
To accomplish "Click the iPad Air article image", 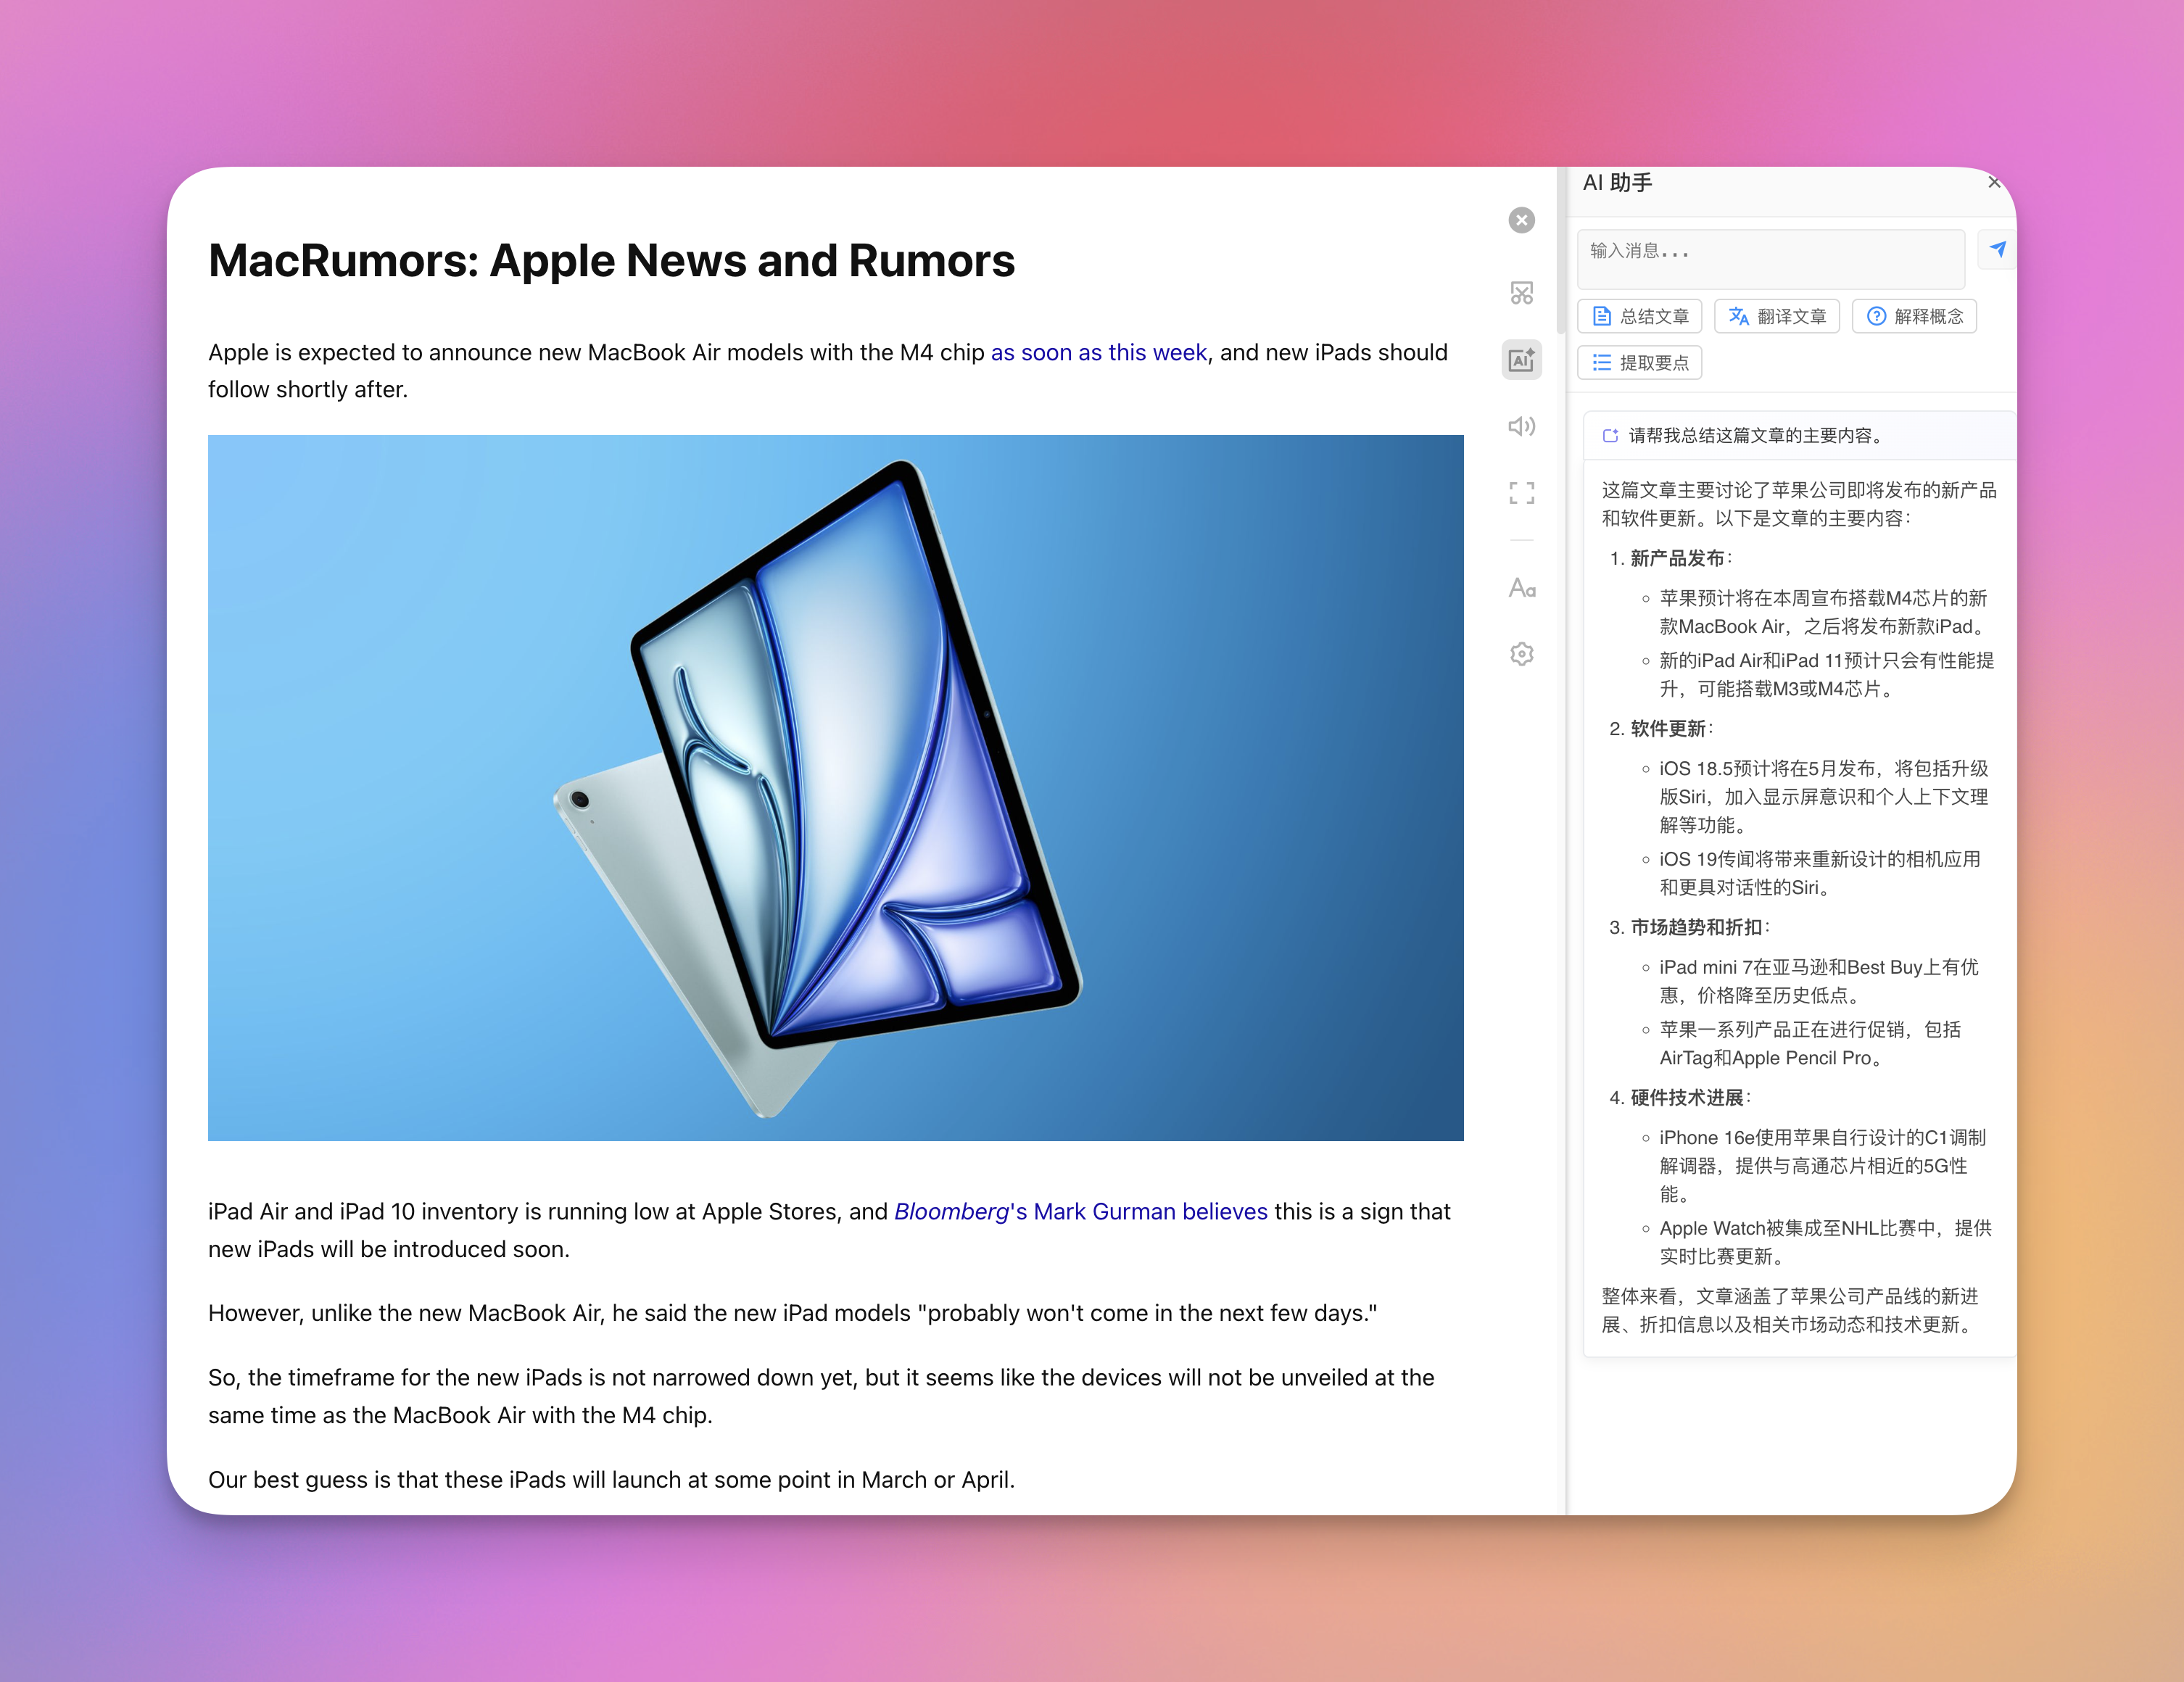I will tap(835, 788).
